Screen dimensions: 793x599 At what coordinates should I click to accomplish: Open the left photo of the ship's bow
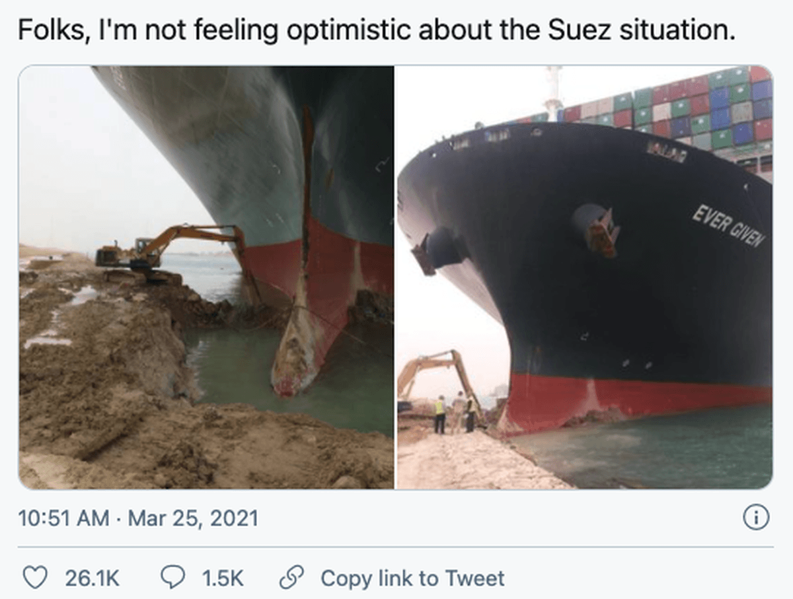click(x=206, y=277)
